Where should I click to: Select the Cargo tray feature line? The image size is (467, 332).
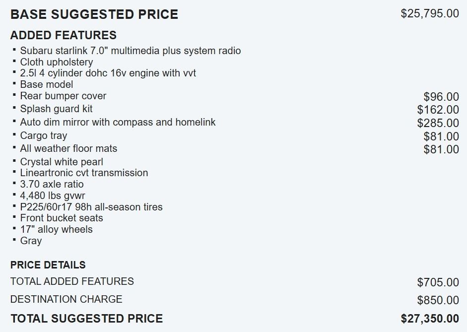click(x=43, y=135)
